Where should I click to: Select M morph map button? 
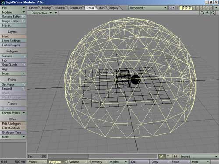pos(176,157)
